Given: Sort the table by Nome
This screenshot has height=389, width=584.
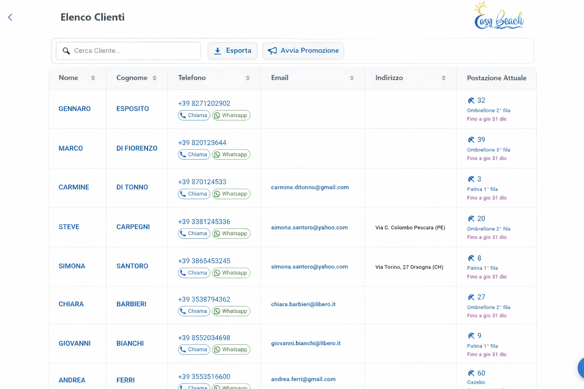Looking at the screenshot, I should coord(93,78).
